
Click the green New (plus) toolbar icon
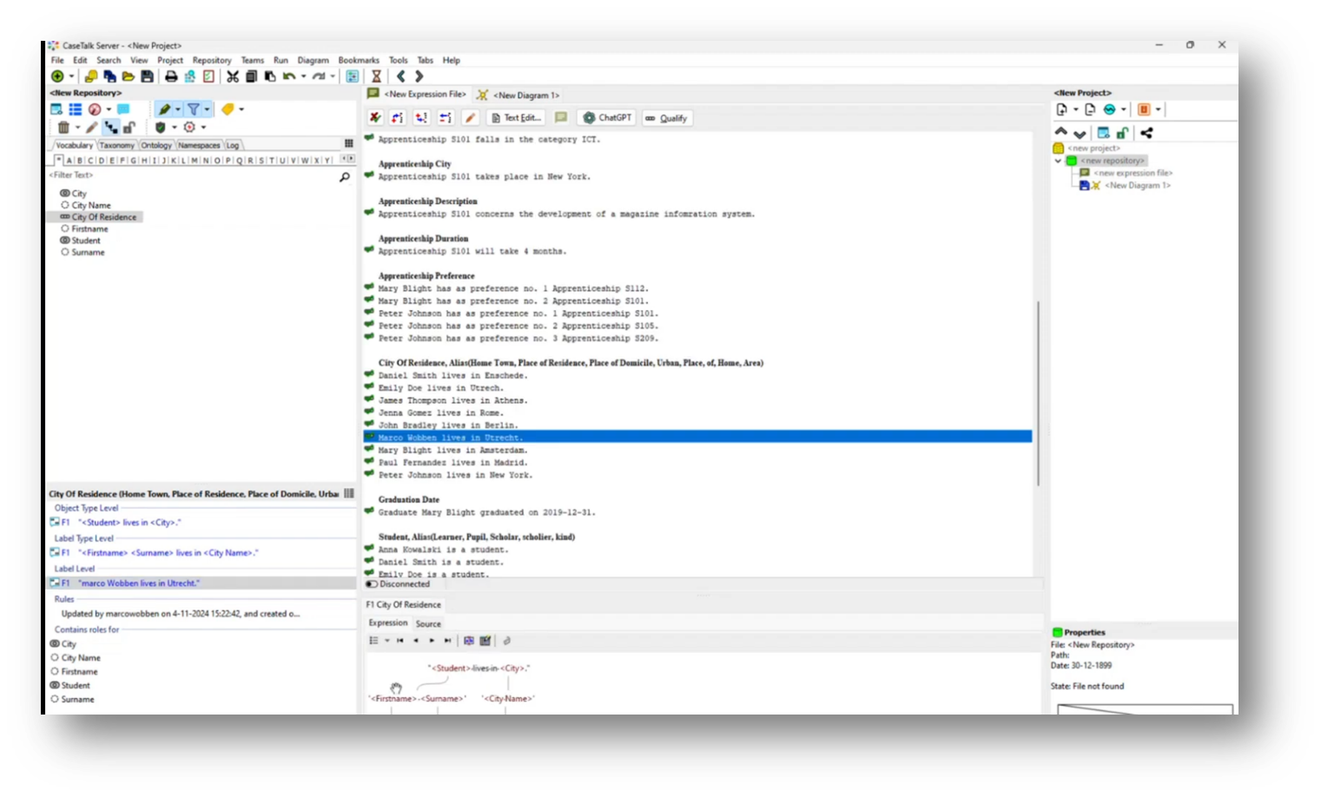(57, 76)
